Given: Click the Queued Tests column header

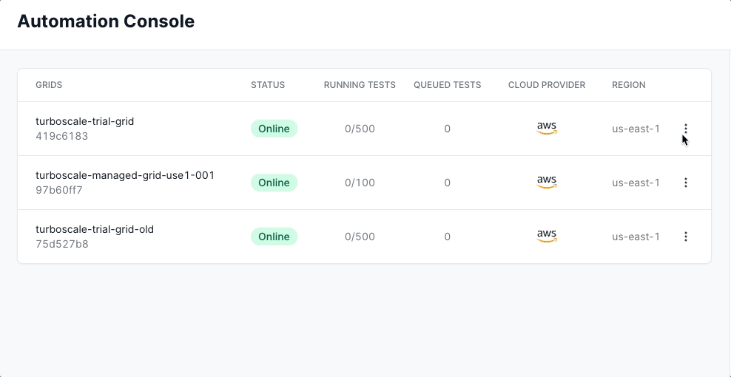Looking at the screenshot, I should pos(447,85).
